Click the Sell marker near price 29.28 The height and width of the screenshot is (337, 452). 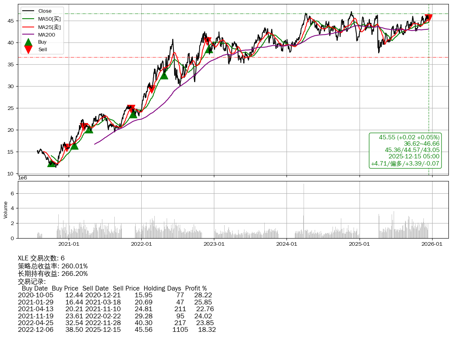151,89
